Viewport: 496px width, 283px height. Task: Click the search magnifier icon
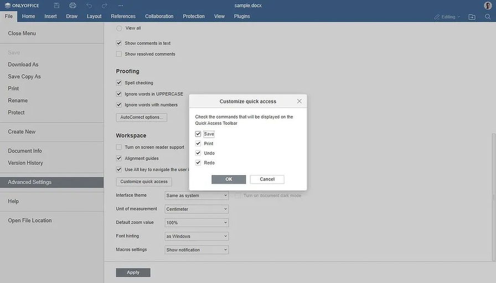coord(488,17)
